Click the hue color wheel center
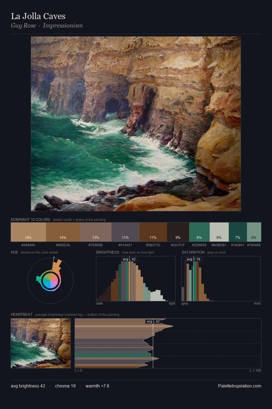The image size is (272, 409). [50, 281]
